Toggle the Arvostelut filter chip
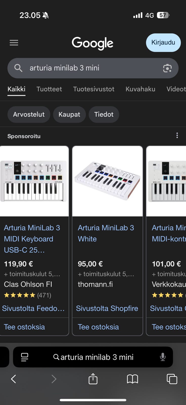The image size is (186, 405). (x=29, y=114)
